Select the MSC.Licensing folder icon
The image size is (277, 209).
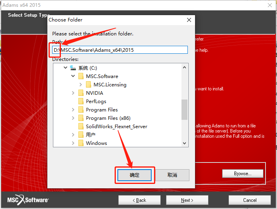tap(88, 84)
